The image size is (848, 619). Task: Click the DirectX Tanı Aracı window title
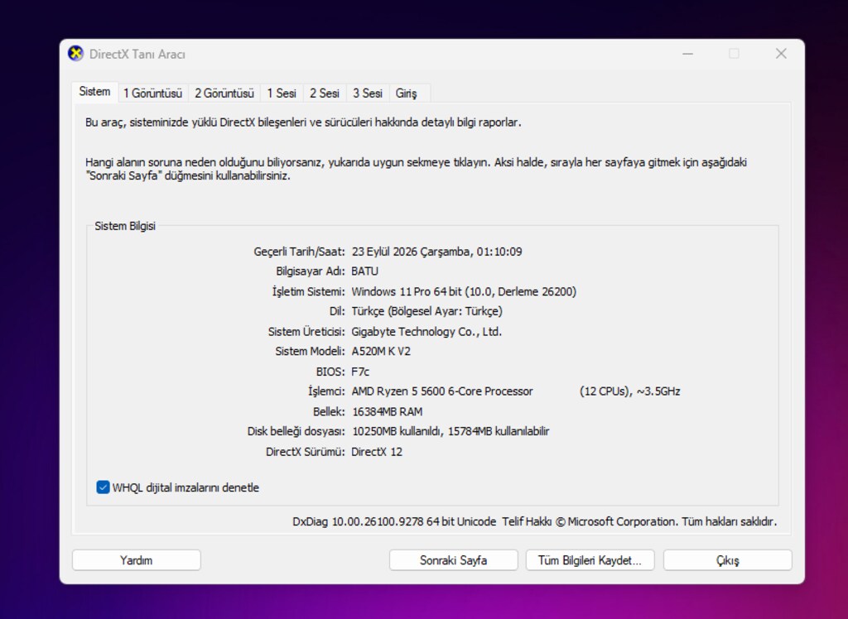137,54
